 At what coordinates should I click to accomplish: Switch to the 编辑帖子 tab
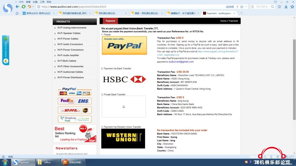(x=183, y=13)
